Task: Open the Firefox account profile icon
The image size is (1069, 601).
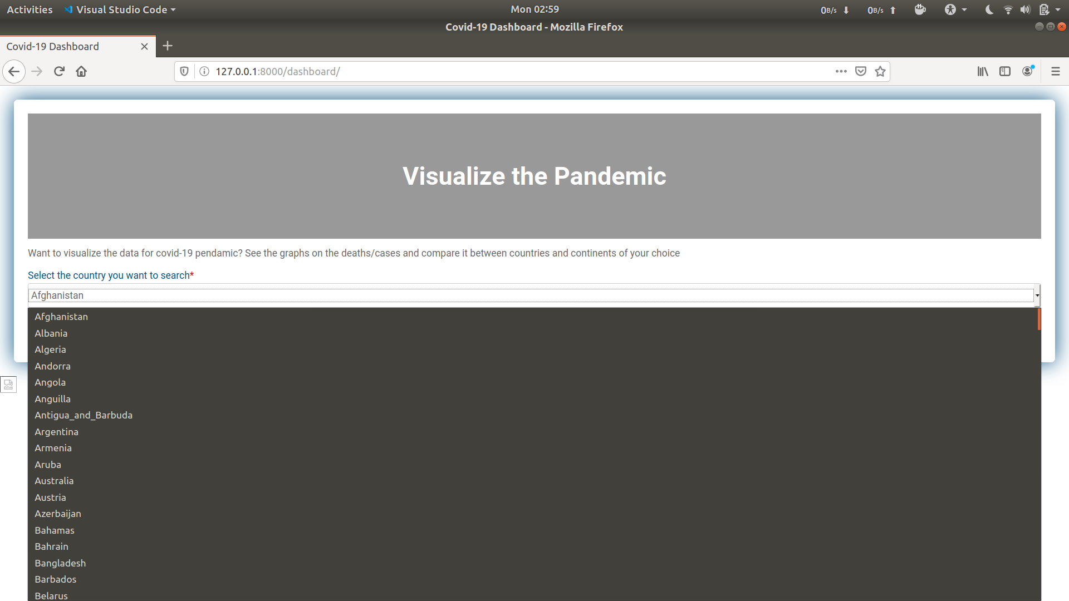Action: point(1027,71)
